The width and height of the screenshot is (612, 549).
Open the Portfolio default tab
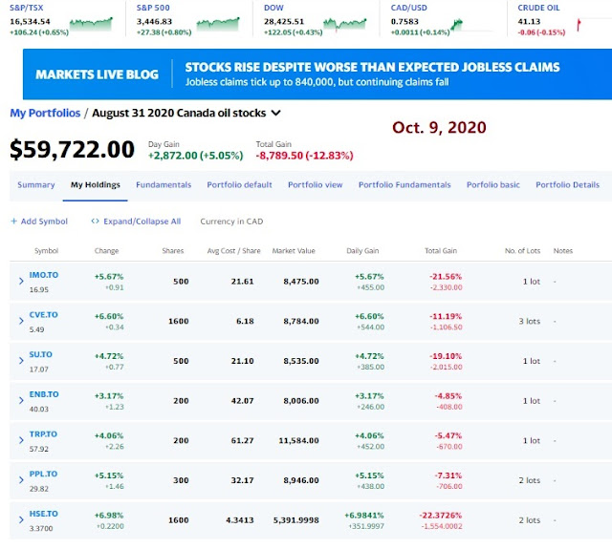239,185
